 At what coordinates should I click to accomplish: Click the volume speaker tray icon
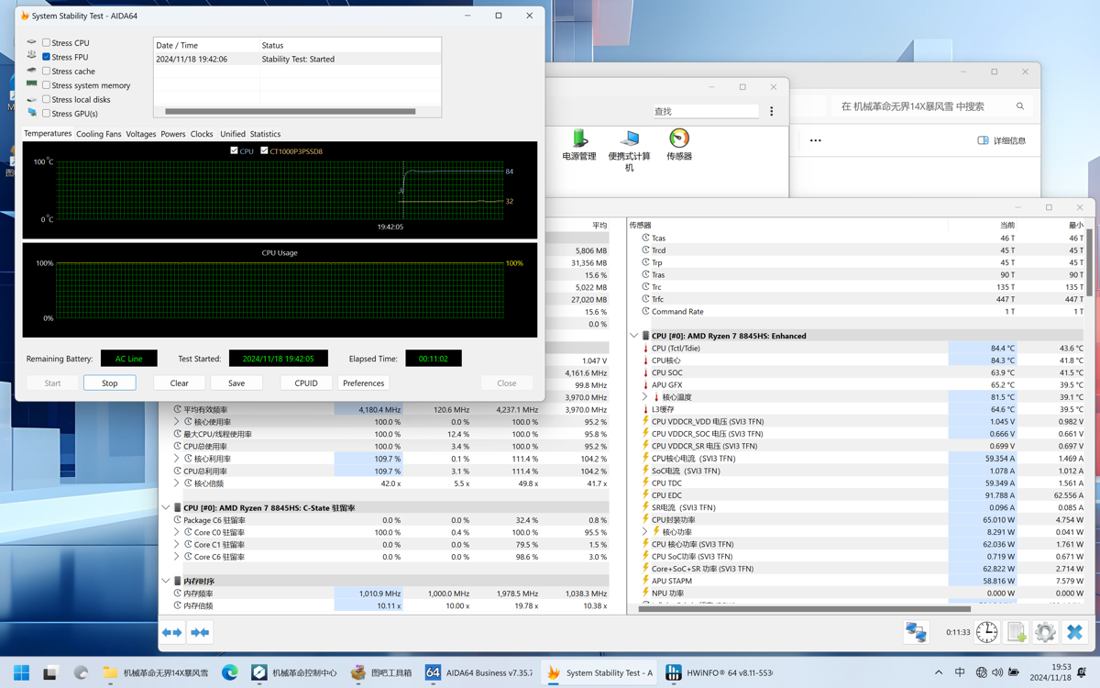tap(997, 672)
